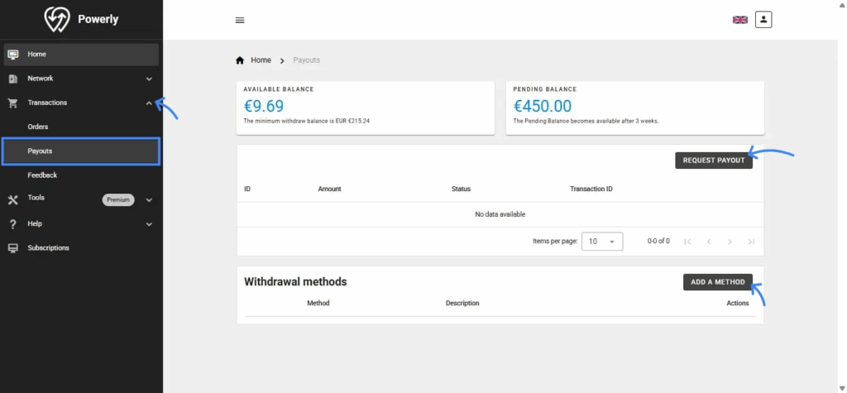Go to the next page arrow in pagination
This screenshot has height=393, width=847.
pos(730,242)
